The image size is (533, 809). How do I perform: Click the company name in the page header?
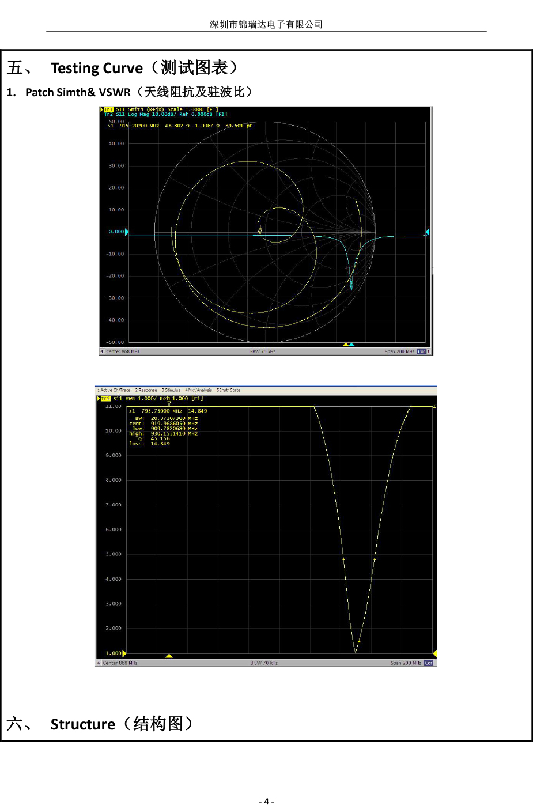point(266,24)
